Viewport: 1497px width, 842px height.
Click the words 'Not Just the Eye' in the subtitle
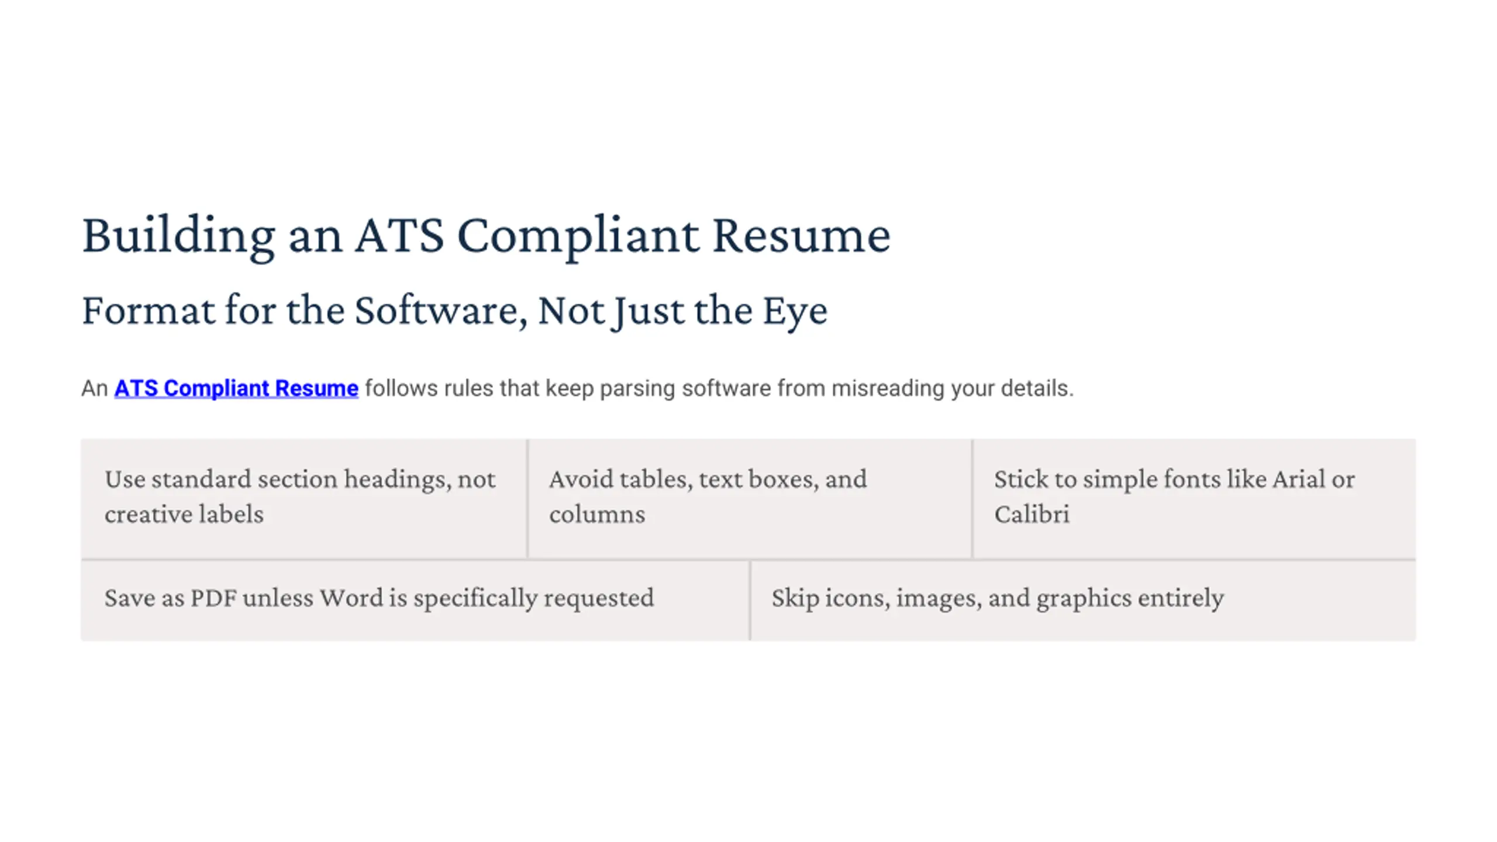(682, 311)
